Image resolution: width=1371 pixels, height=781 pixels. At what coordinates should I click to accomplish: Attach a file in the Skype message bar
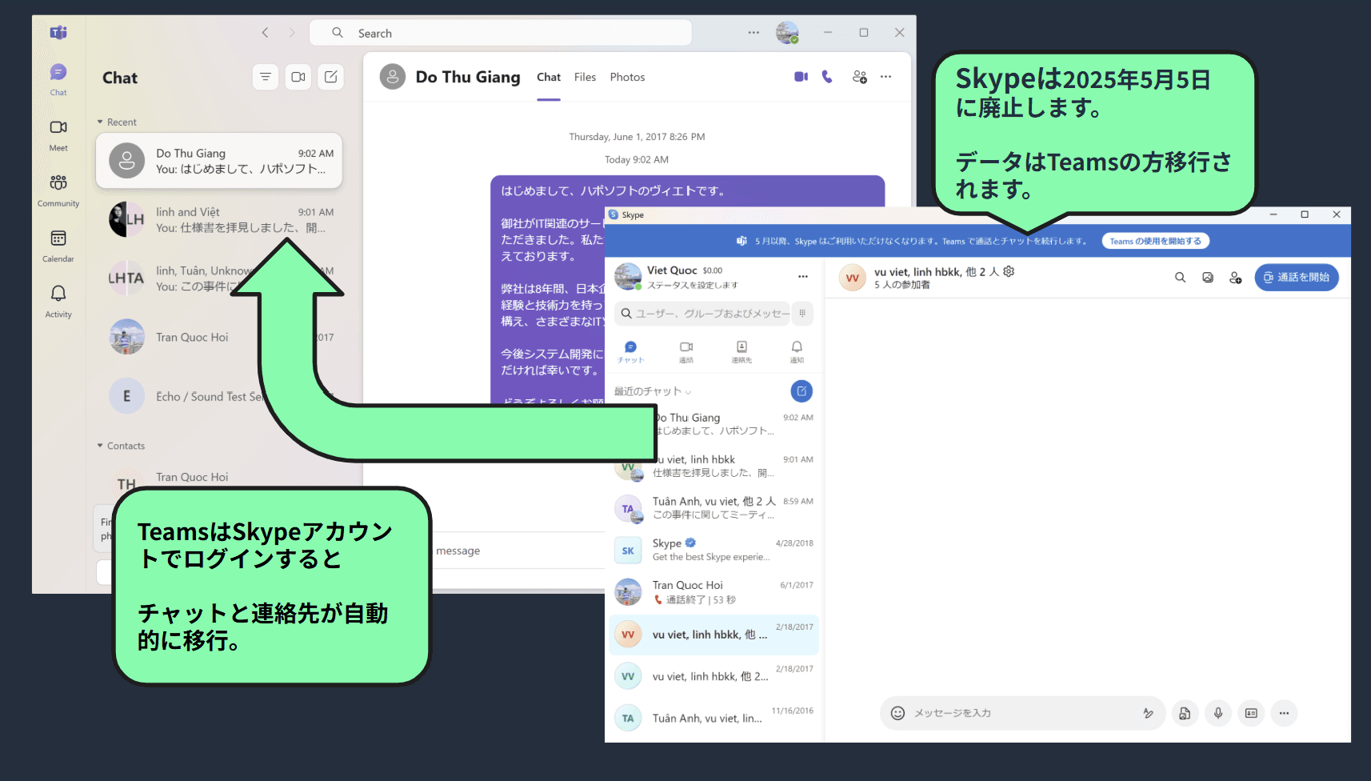coord(1185,713)
